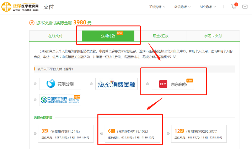Select the 分期付款 tab
252x149 pixels.
(x=108, y=36)
